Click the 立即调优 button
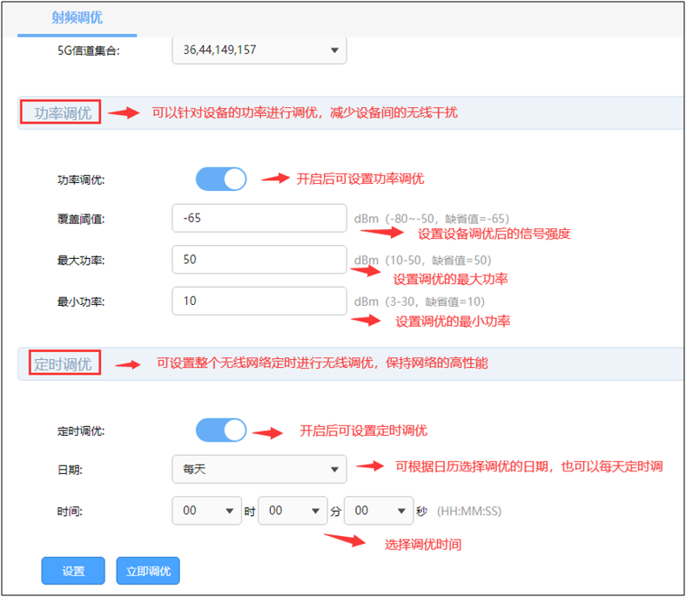This screenshot has width=686, height=597. click(148, 571)
